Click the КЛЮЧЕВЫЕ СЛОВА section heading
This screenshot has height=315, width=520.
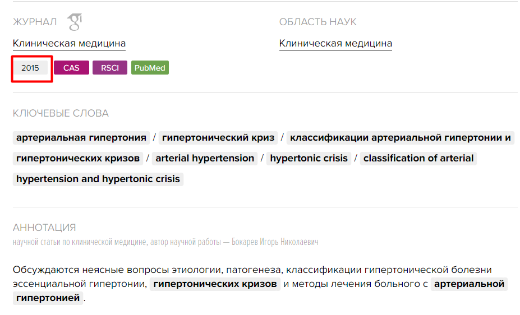coord(61,113)
